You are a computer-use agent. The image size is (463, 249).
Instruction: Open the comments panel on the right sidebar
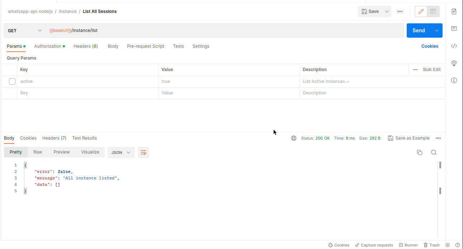coord(454,28)
